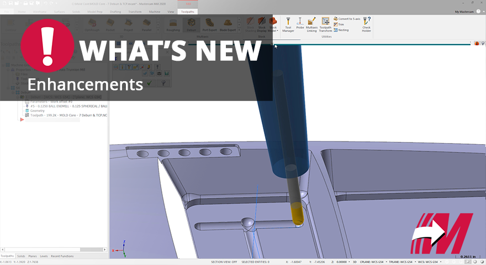This screenshot has width=486, height=265.
Task: Switch to the Machine ribbon tab
Action: pyautogui.click(x=154, y=12)
